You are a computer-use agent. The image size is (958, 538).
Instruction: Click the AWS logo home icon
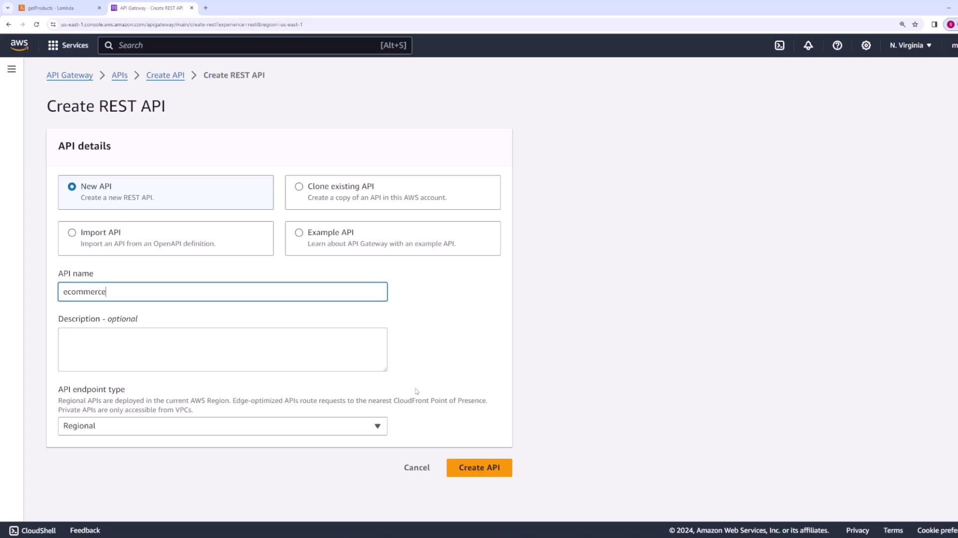pos(19,45)
